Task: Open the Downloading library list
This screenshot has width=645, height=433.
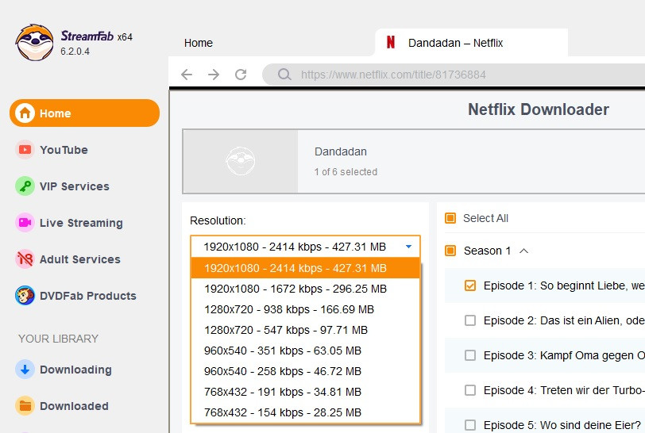Action: (75, 370)
